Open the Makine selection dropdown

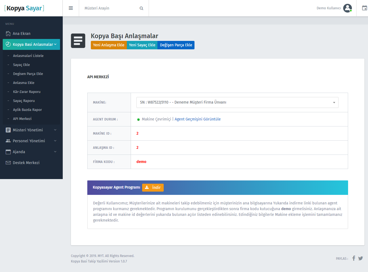pyautogui.click(x=237, y=102)
